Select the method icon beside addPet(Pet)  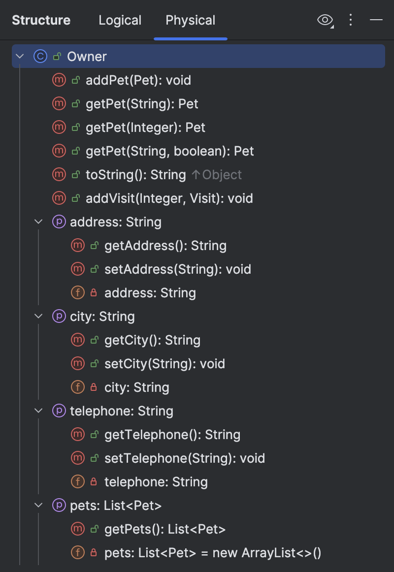click(59, 80)
